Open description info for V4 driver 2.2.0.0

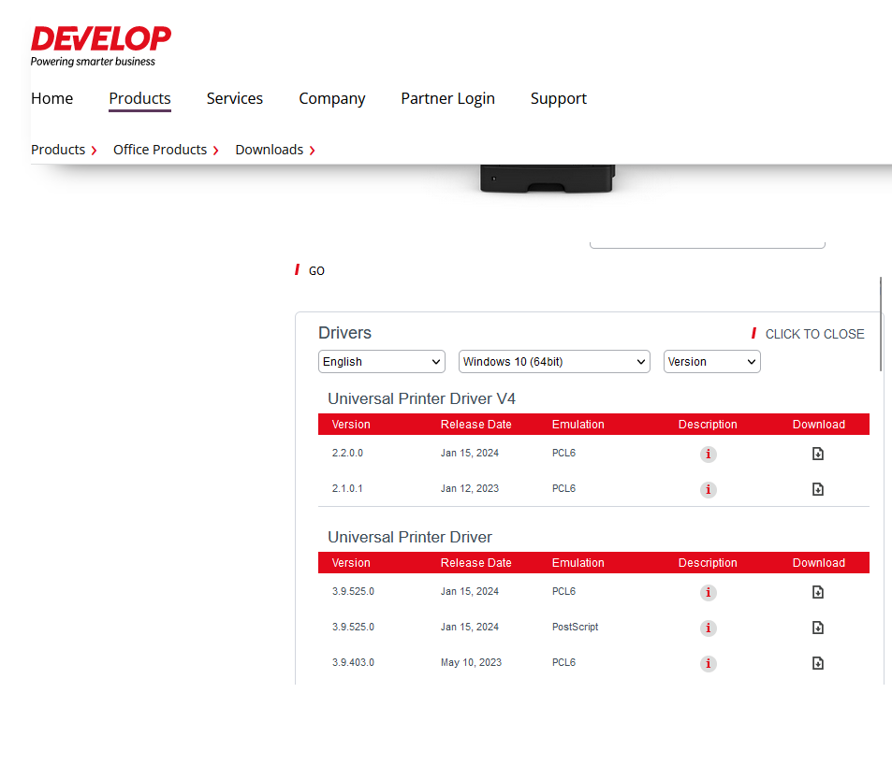point(708,455)
